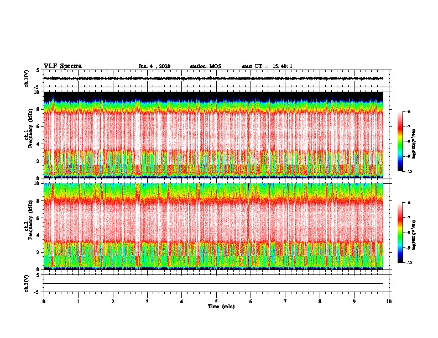Click the "4" tick on the time axis
438x338 pixels.
[x=182, y=302]
